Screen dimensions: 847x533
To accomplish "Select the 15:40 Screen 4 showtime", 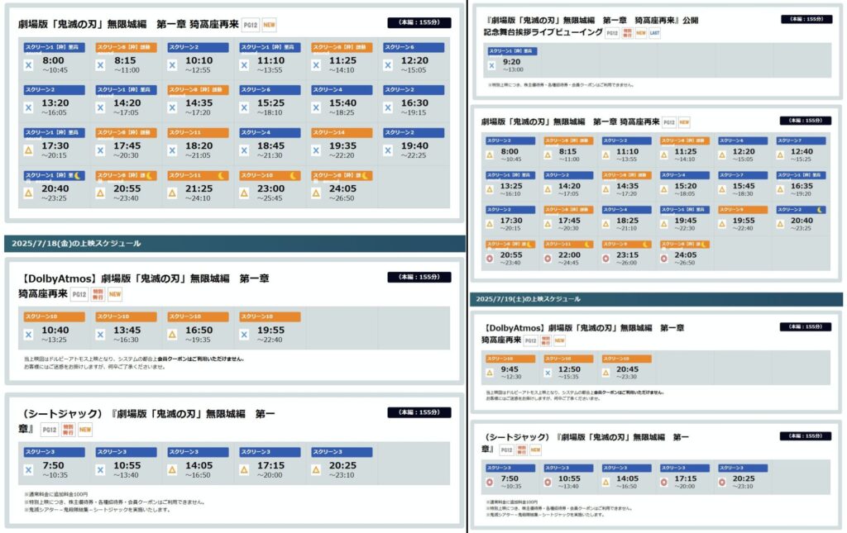I will (342, 102).
